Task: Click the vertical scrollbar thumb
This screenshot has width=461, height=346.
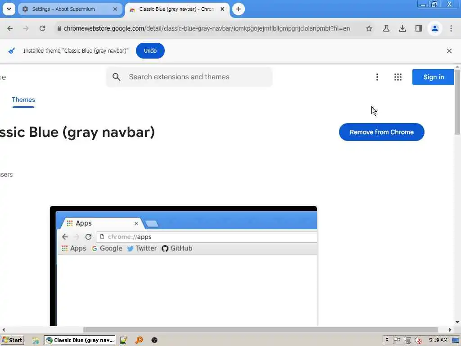Action: click(x=457, y=101)
